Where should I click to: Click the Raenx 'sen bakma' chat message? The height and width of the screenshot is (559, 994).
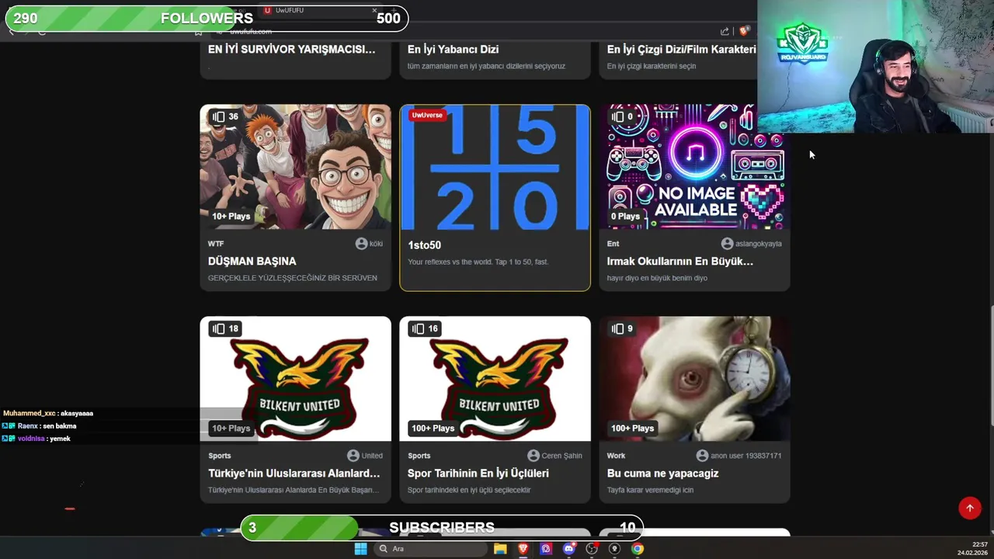point(39,426)
